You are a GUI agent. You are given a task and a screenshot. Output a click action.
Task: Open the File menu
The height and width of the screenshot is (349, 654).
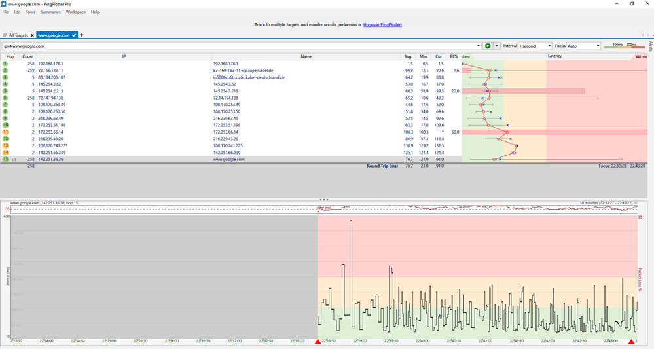tap(5, 12)
